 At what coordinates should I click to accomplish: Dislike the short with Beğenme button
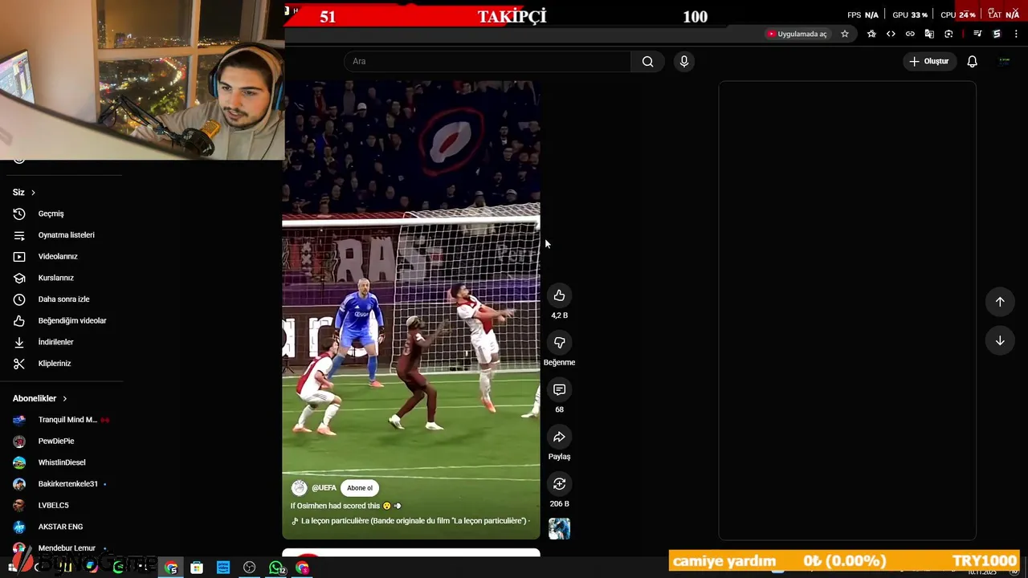tap(559, 343)
